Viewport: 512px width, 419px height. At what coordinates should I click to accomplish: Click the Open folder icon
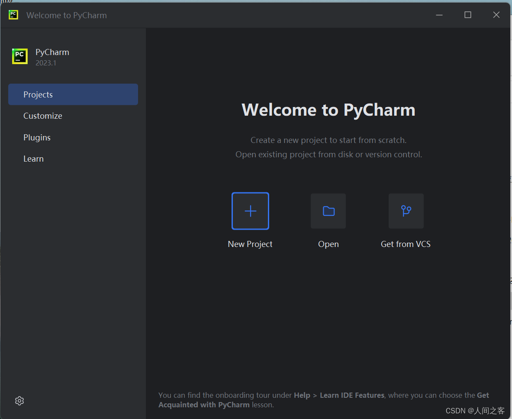coord(328,211)
